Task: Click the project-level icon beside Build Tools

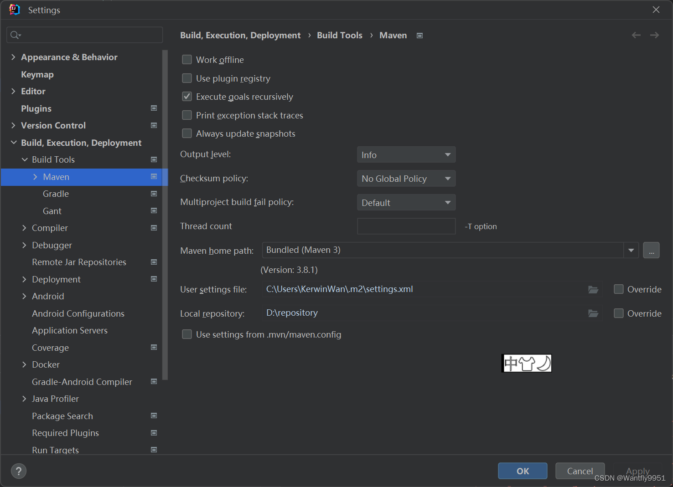Action: (x=154, y=159)
